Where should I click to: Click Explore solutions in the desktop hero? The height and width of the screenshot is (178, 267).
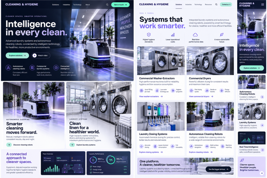point(17,56)
